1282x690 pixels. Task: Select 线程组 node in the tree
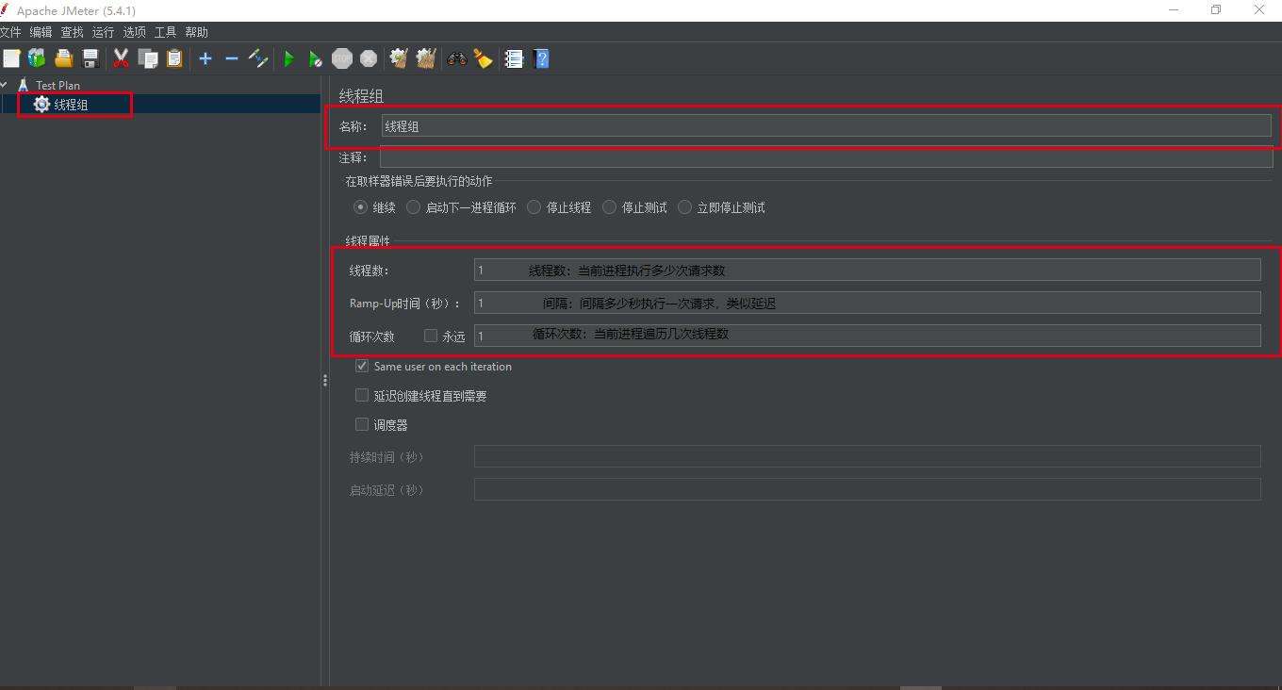click(x=71, y=105)
